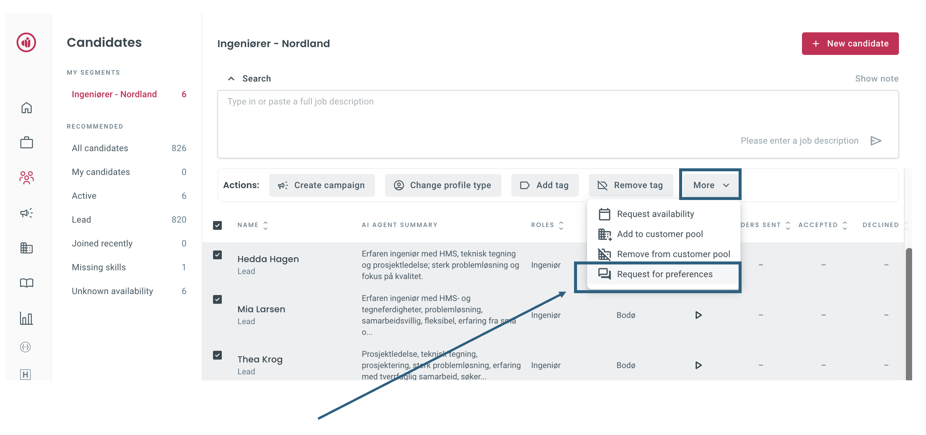Click the open book sidebar icon
The image size is (926, 435).
click(26, 283)
